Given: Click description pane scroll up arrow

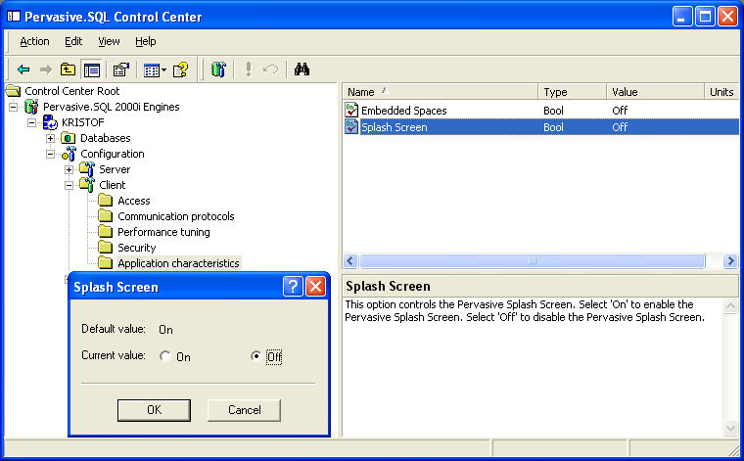Looking at the screenshot, I should [x=730, y=306].
